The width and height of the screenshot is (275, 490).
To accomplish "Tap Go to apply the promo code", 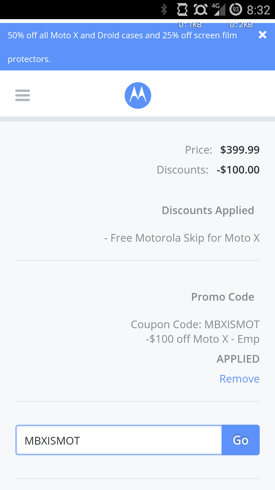I will [x=240, y=440].
